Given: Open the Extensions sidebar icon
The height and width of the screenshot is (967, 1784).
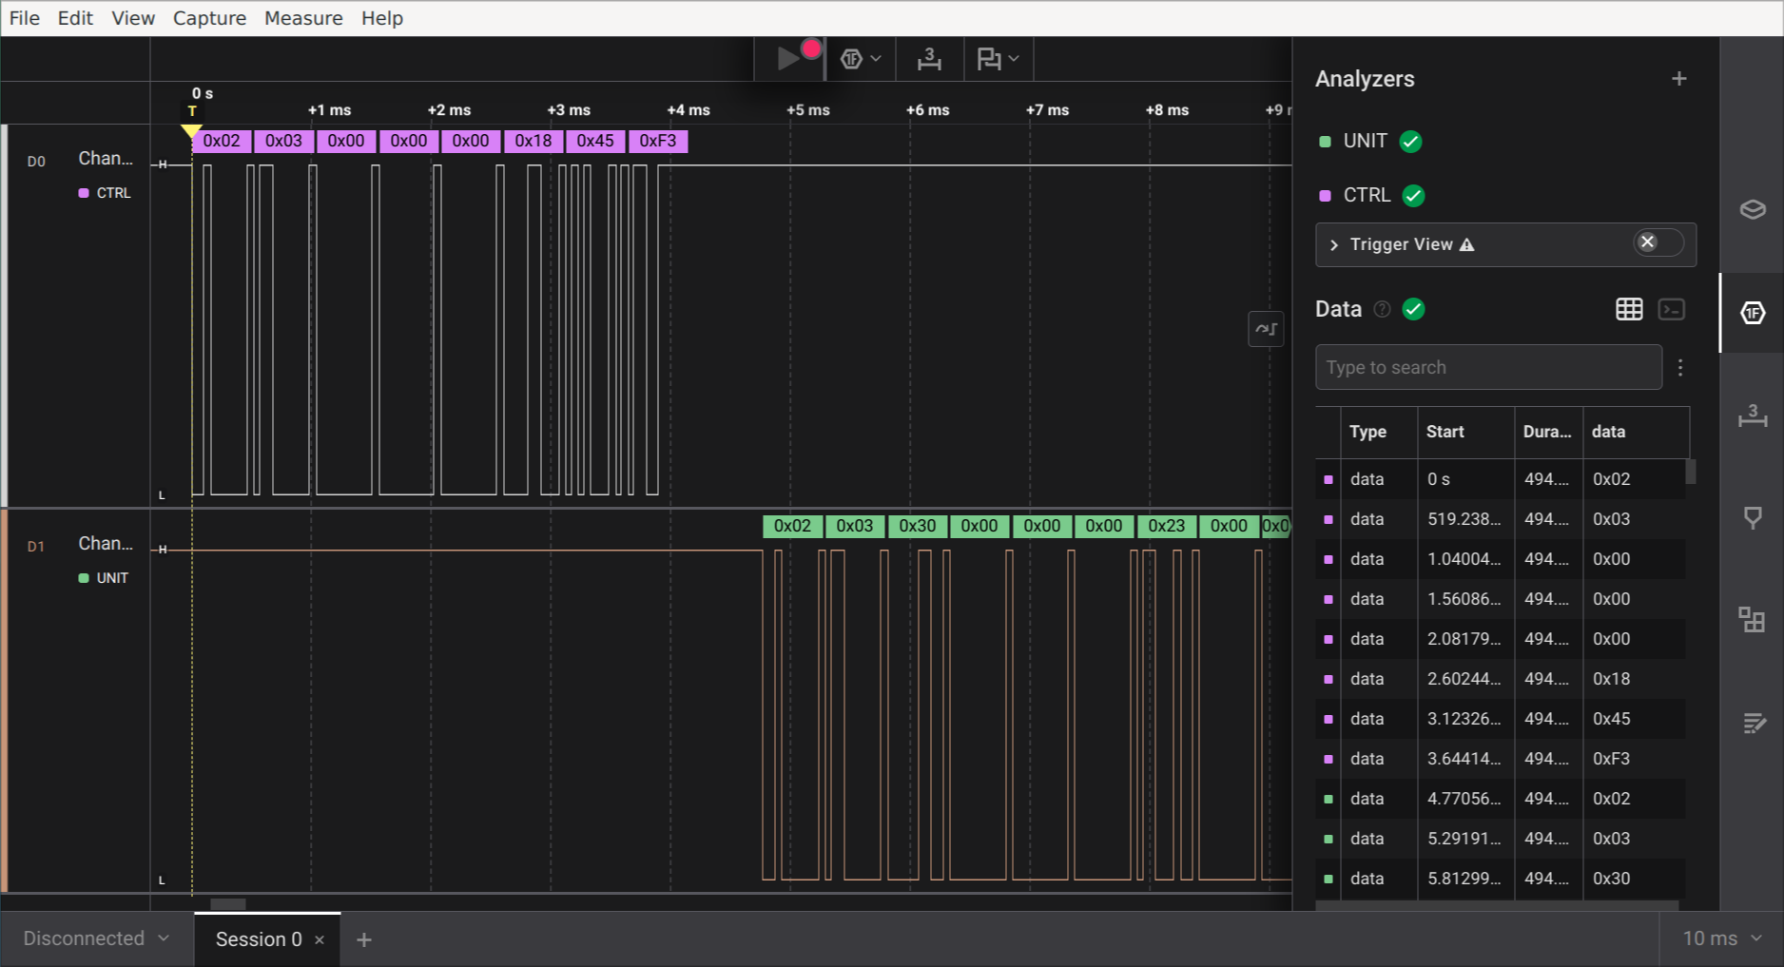Looking at the screenshot, I should [1752, 620].
